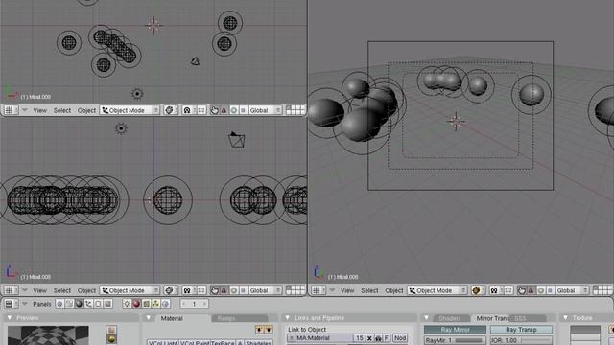Click auto-name car icon beside MA:Material
The height and width of the screenshot is (345, 614).
pyautogui.click(x=378, y=338)
